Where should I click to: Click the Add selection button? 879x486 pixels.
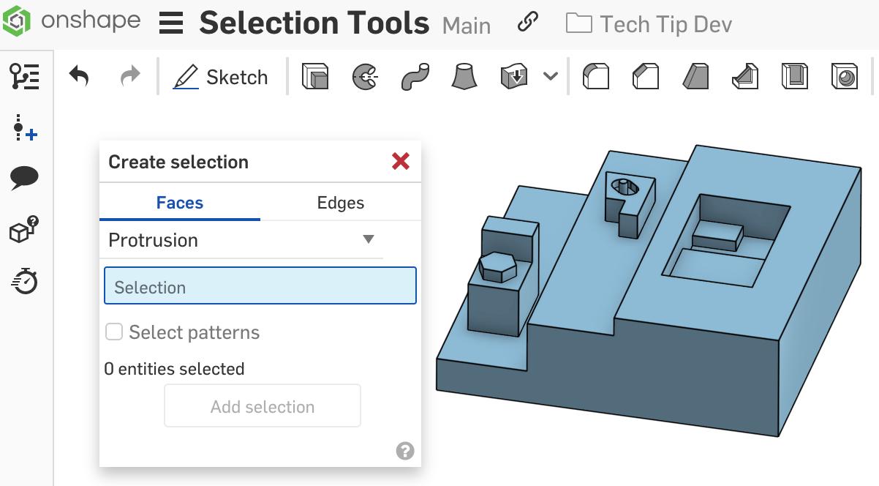(262, 405)
